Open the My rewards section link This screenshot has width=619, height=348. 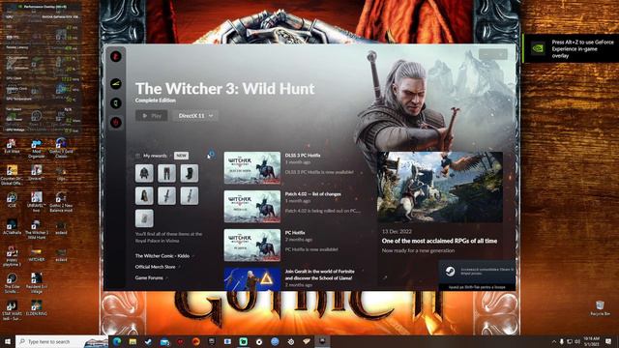[155, 156]
